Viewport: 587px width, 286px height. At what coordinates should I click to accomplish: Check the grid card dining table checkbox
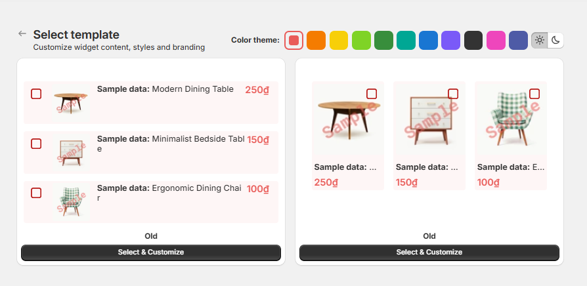tap(372, 94)
